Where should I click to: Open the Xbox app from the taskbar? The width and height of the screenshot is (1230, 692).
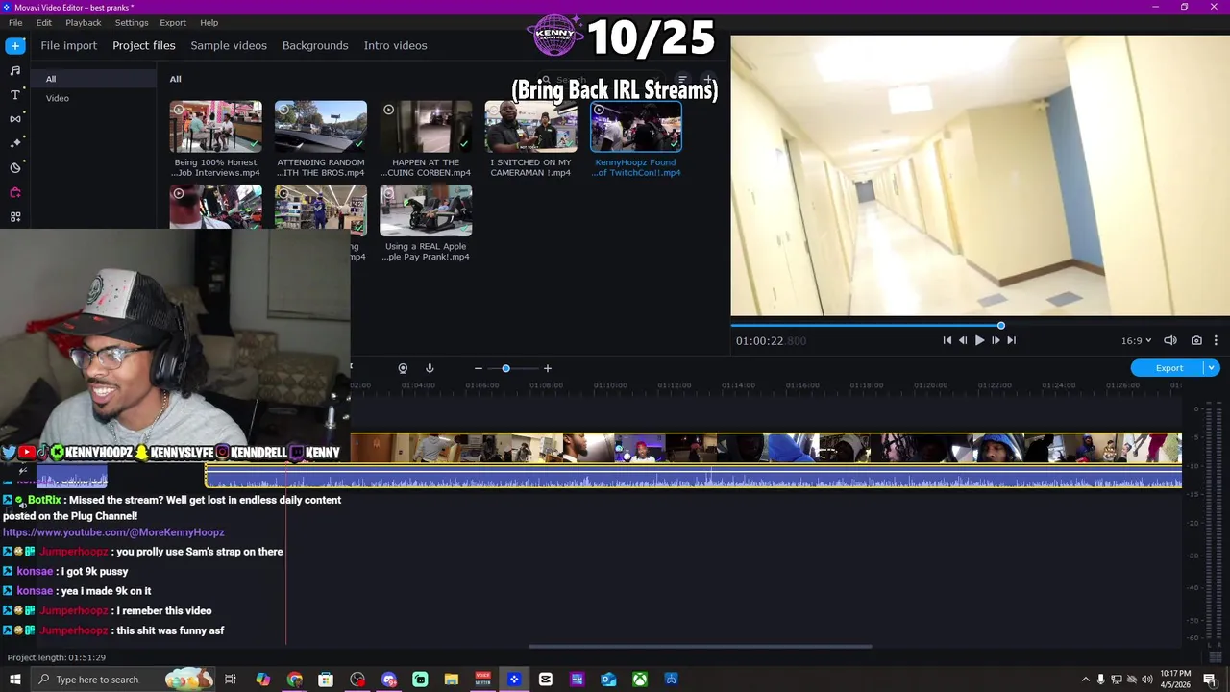(640, 680)
